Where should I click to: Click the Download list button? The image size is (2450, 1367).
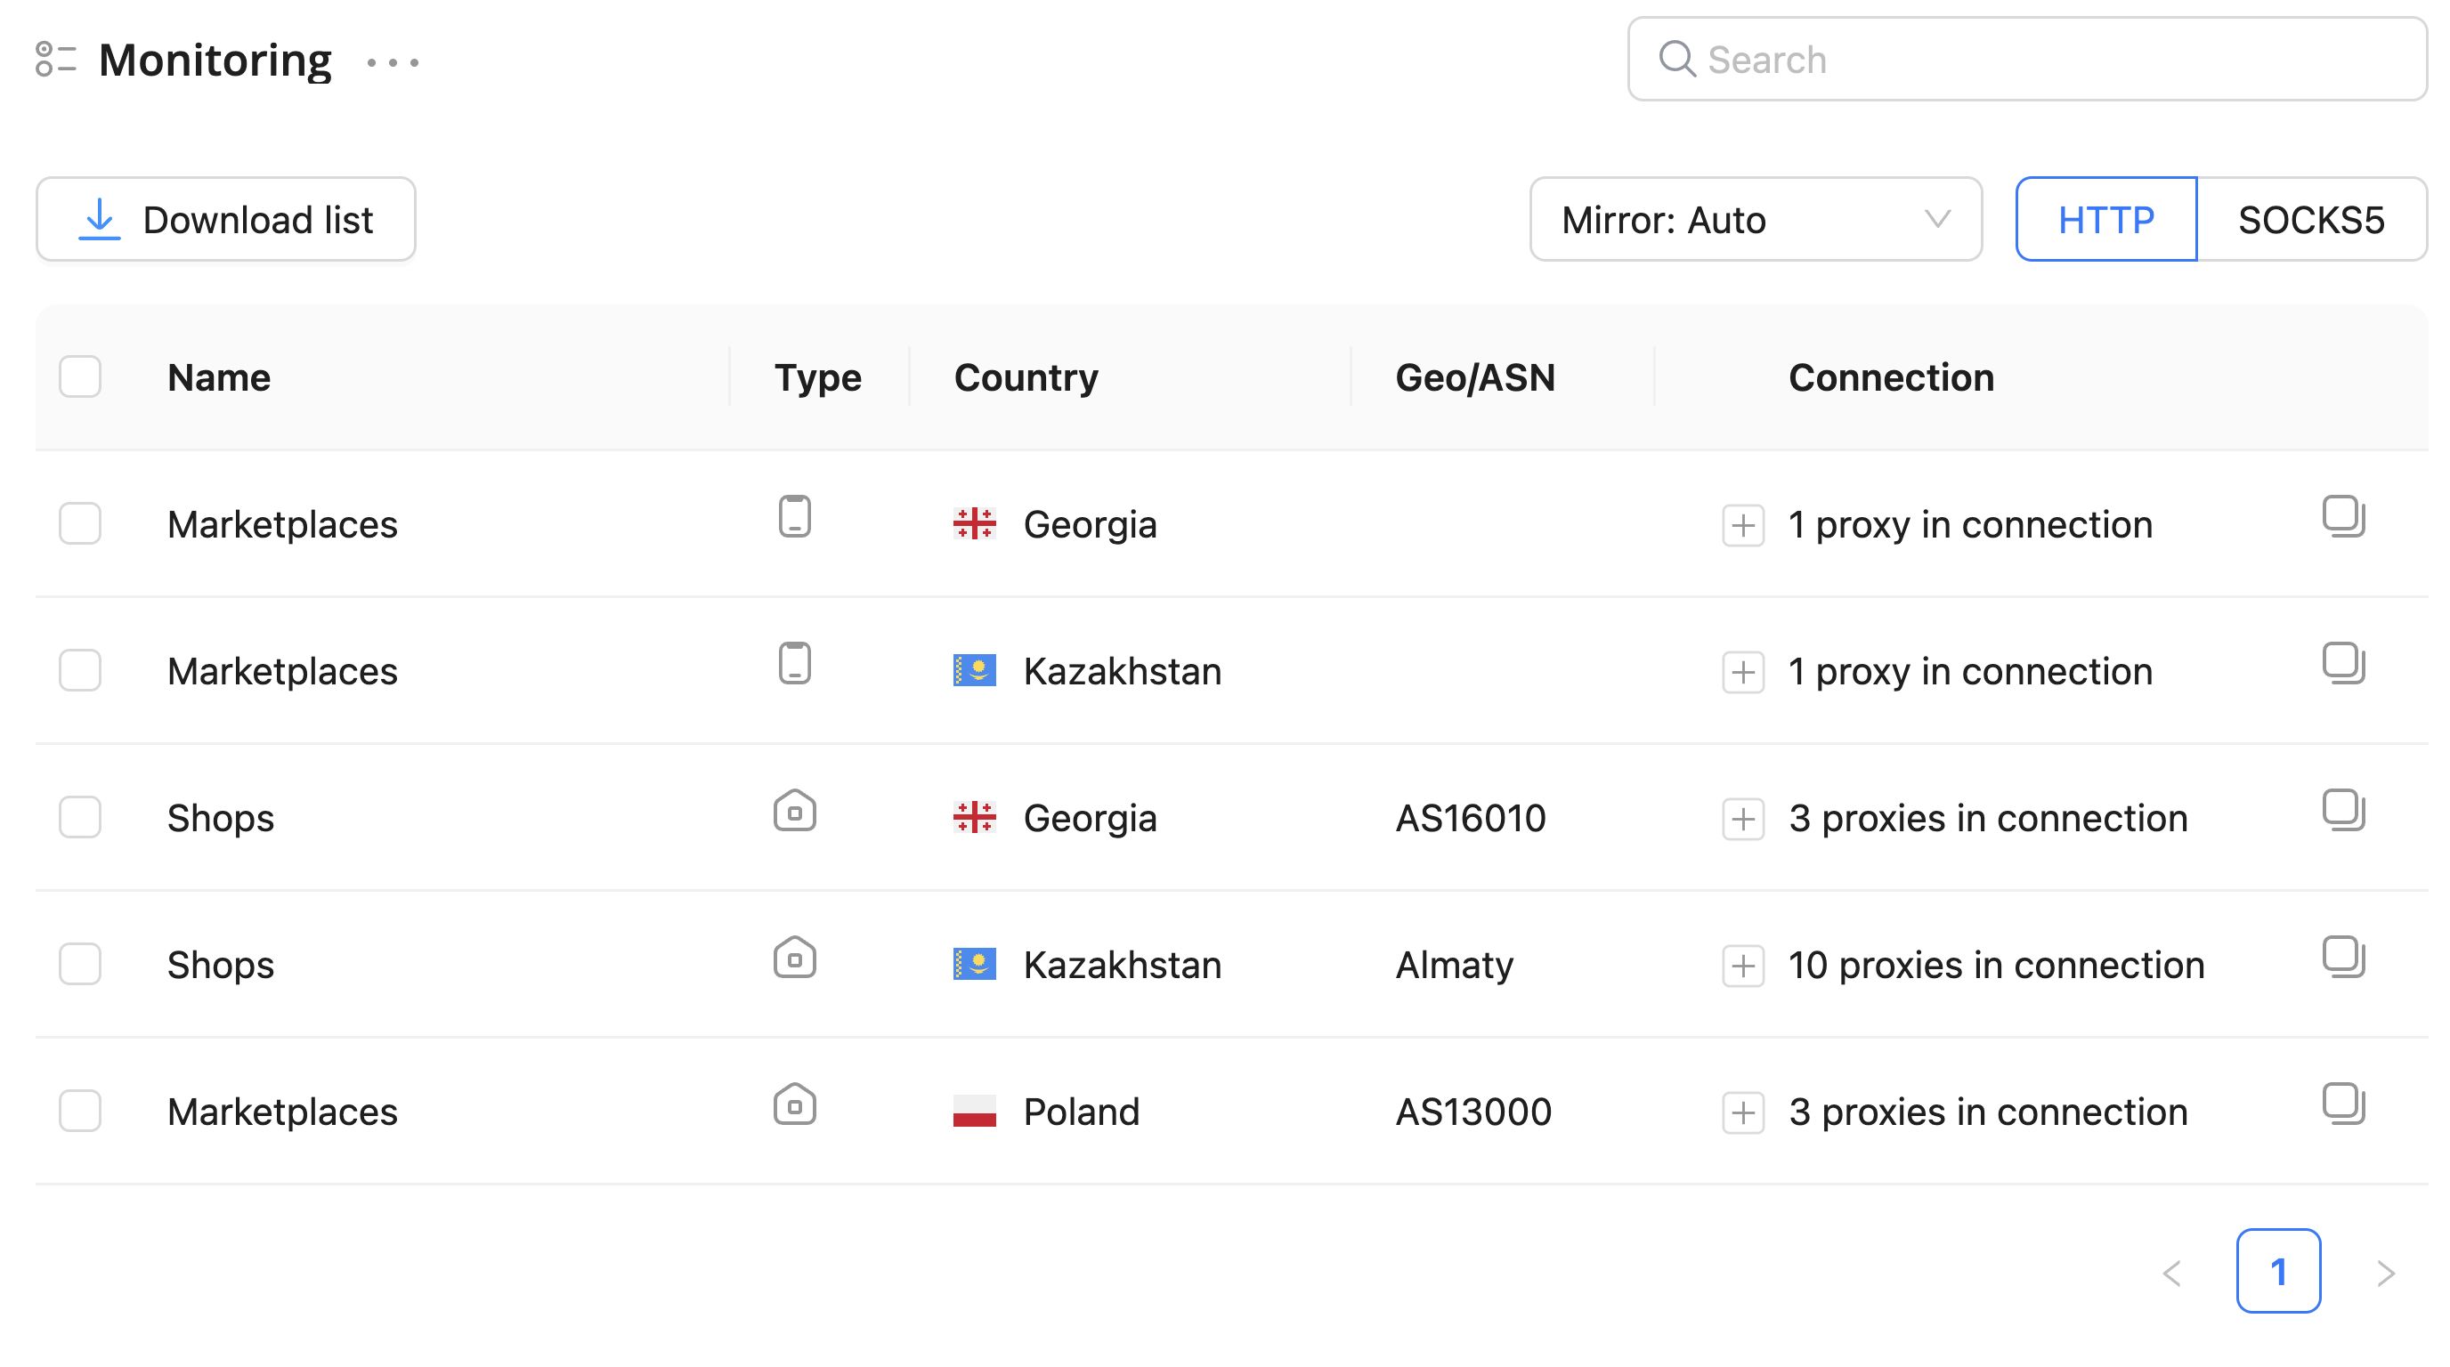(226, 220)
